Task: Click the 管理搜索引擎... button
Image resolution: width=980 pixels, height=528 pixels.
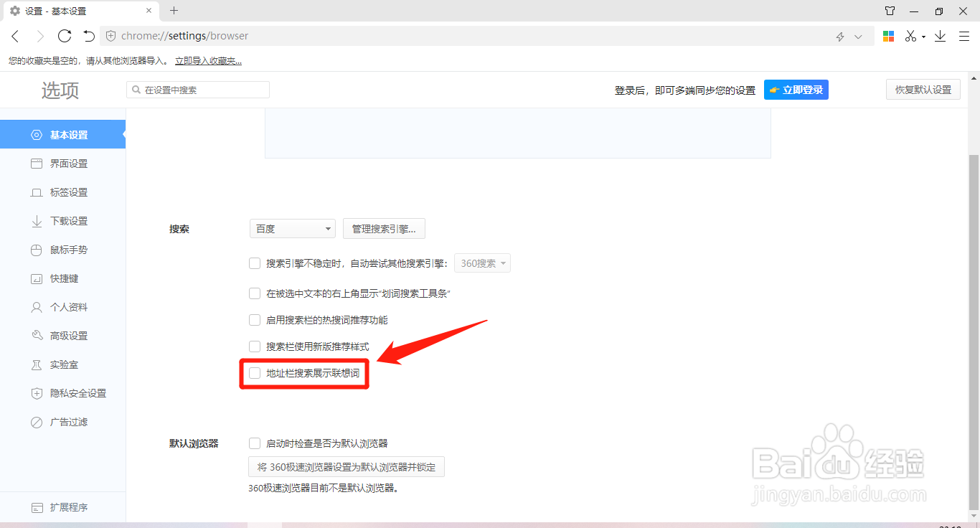Action: (x=384, y=229)
